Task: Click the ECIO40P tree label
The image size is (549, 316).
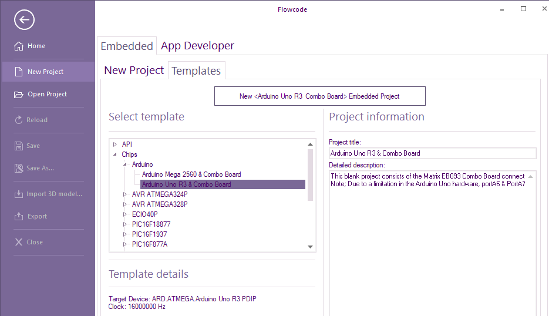Action: (x=144, y=214)
